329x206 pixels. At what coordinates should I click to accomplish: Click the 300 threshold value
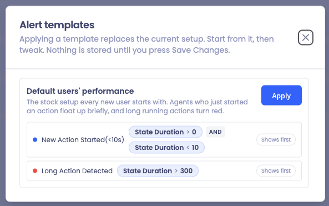pyautogui.click(x=186, y=170)
